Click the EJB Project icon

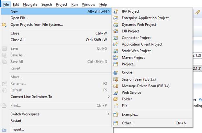(116, 31)
